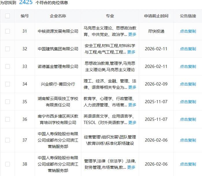Click the 尽快投递 deadline cell

156,31
